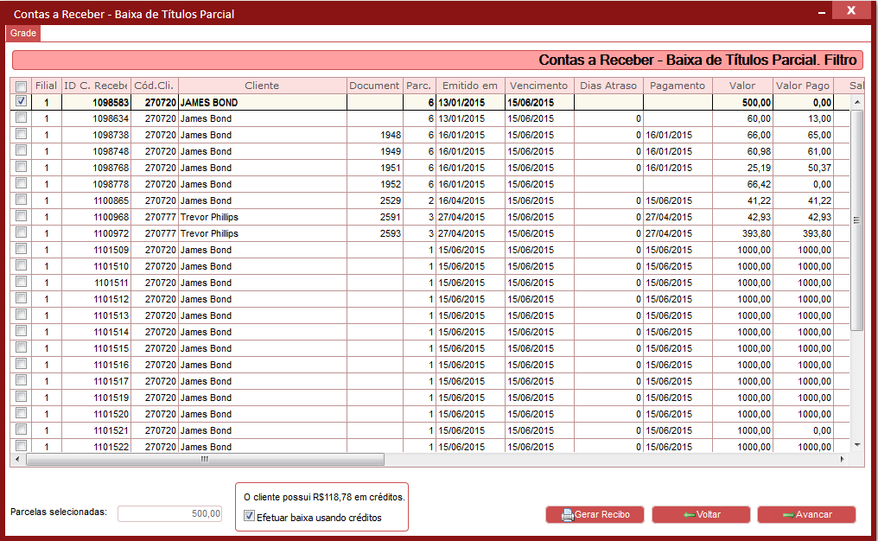Viewport: 878px width, 541px height.
Task: Sort by the Cliente column header
Action: 262,86
